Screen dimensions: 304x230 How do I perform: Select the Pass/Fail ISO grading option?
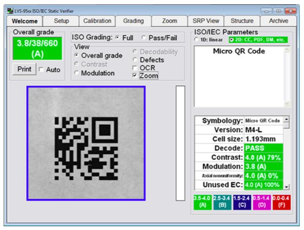tap(144, 38)
